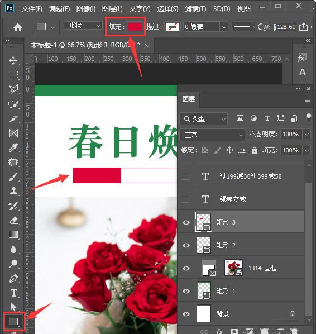The height and width of the screenshot is (334, 316).
Task: Filter layers by adjustment kind
Action: (x=253, y=118)
